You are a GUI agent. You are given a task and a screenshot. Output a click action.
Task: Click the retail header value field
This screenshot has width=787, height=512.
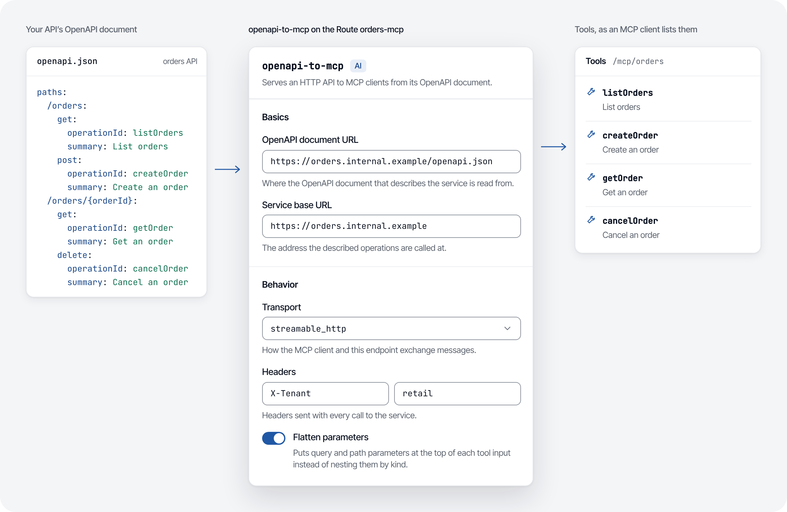click(457, 393)
